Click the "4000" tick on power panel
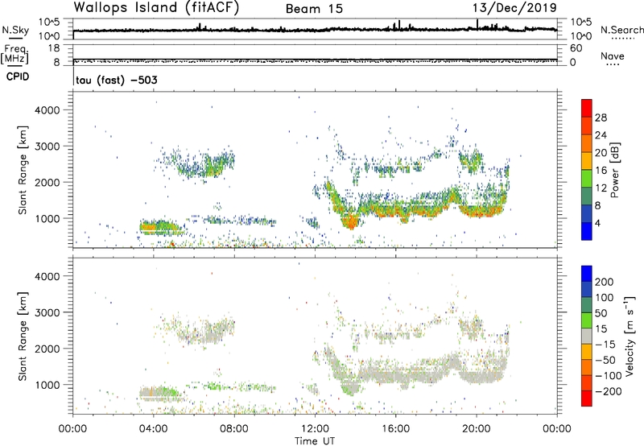Screen dimensions: 644x446 point(47,110)
